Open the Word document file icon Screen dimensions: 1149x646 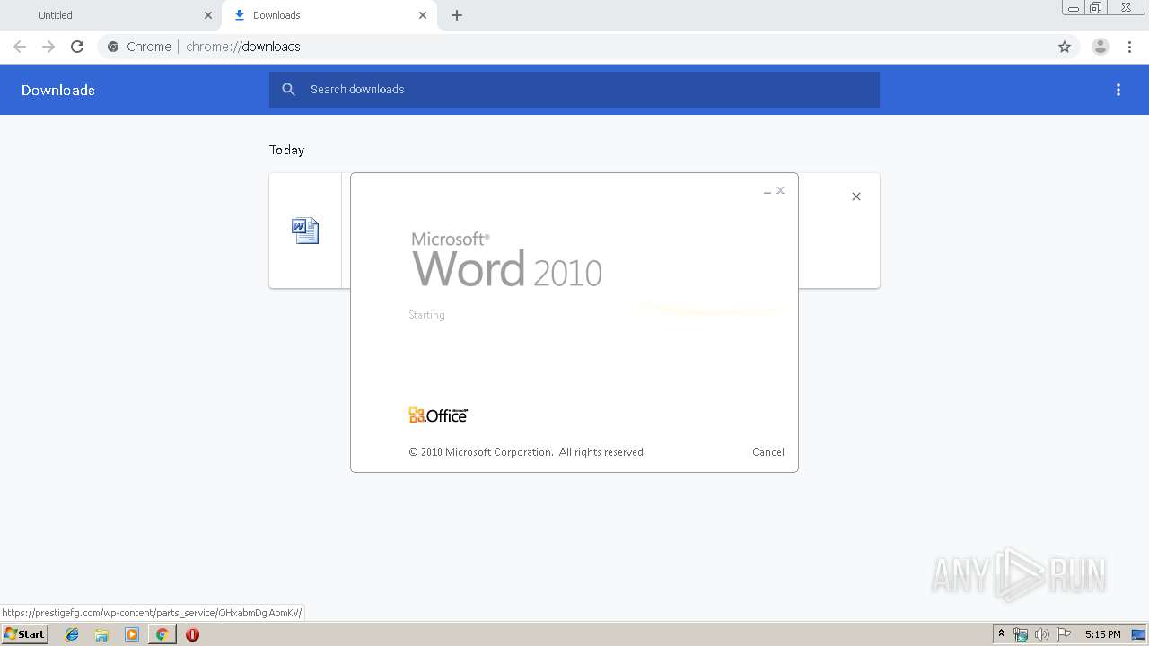tap(305, 231)
